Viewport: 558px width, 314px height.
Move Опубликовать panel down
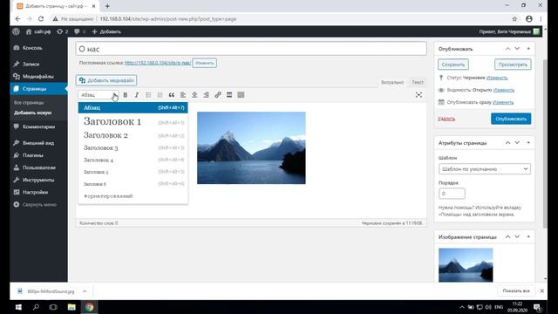coord(517,49)
